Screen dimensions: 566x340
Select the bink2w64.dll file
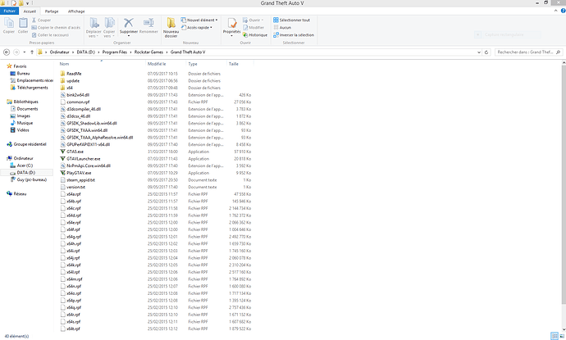click(x=78, y=95)
